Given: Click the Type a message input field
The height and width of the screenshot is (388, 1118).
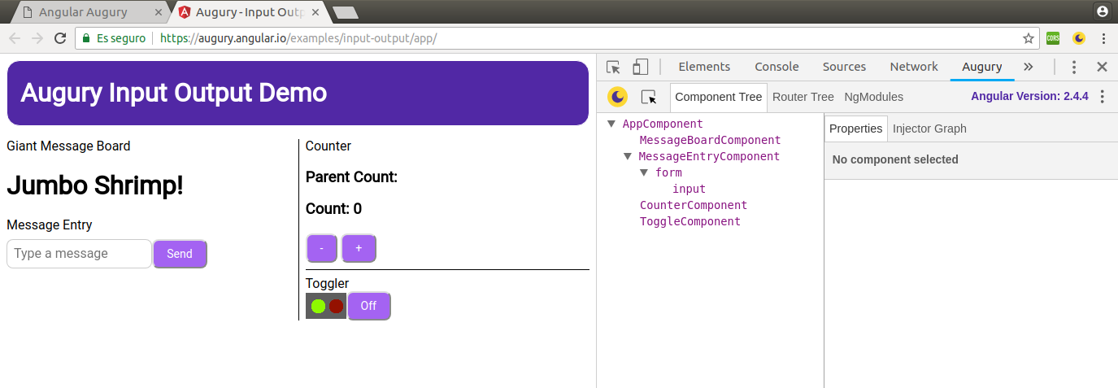Looking at the screenshot, I should tap(79, 254).
